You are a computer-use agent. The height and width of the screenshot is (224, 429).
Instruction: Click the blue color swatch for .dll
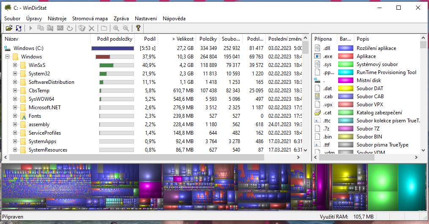[346, 48]
